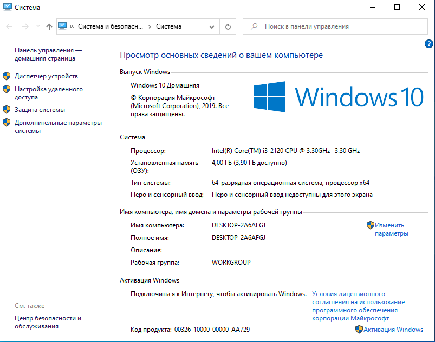Viewport: 435px width, 342px height.
Task: Open the Microsoft license terms link
Action: pyautogui.click(x=359, y=306)
